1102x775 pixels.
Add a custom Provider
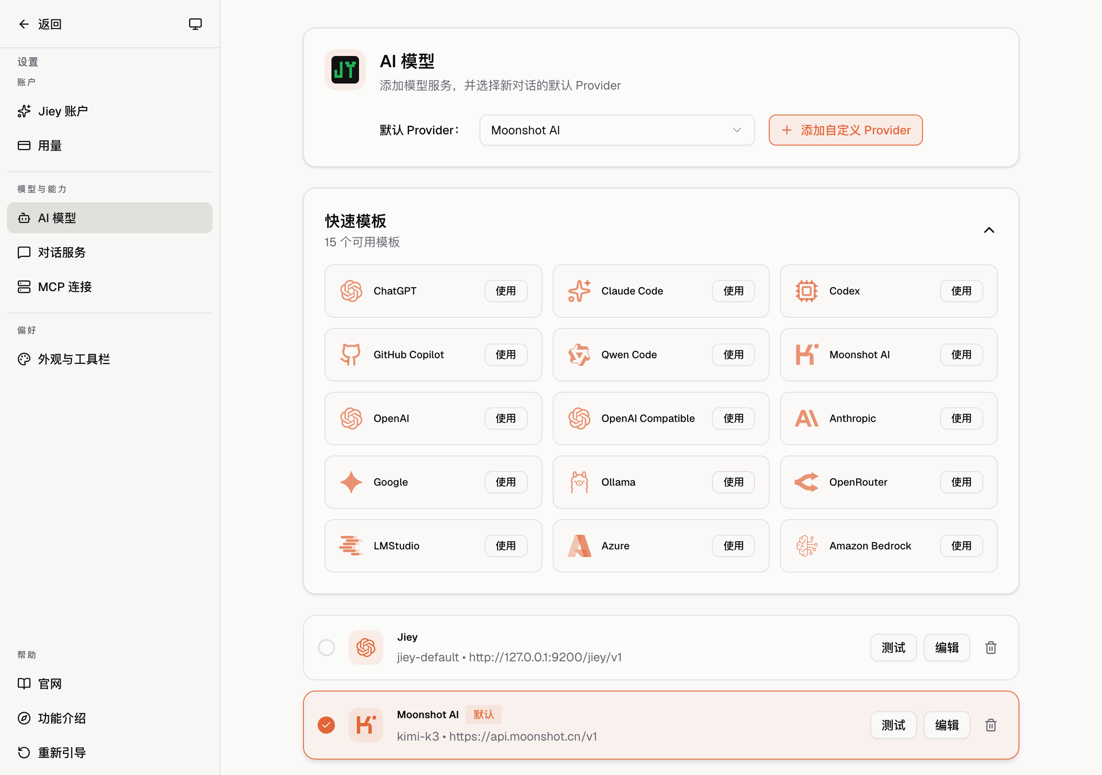845,130
